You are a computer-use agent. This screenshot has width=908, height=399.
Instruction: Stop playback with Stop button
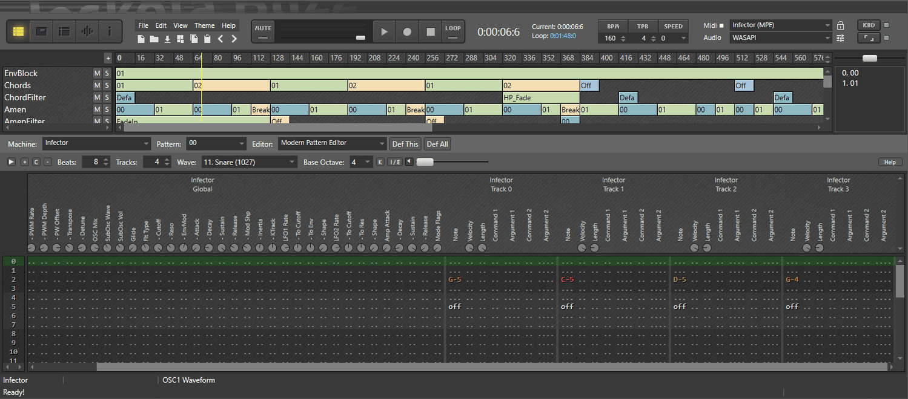pos(431,31)
